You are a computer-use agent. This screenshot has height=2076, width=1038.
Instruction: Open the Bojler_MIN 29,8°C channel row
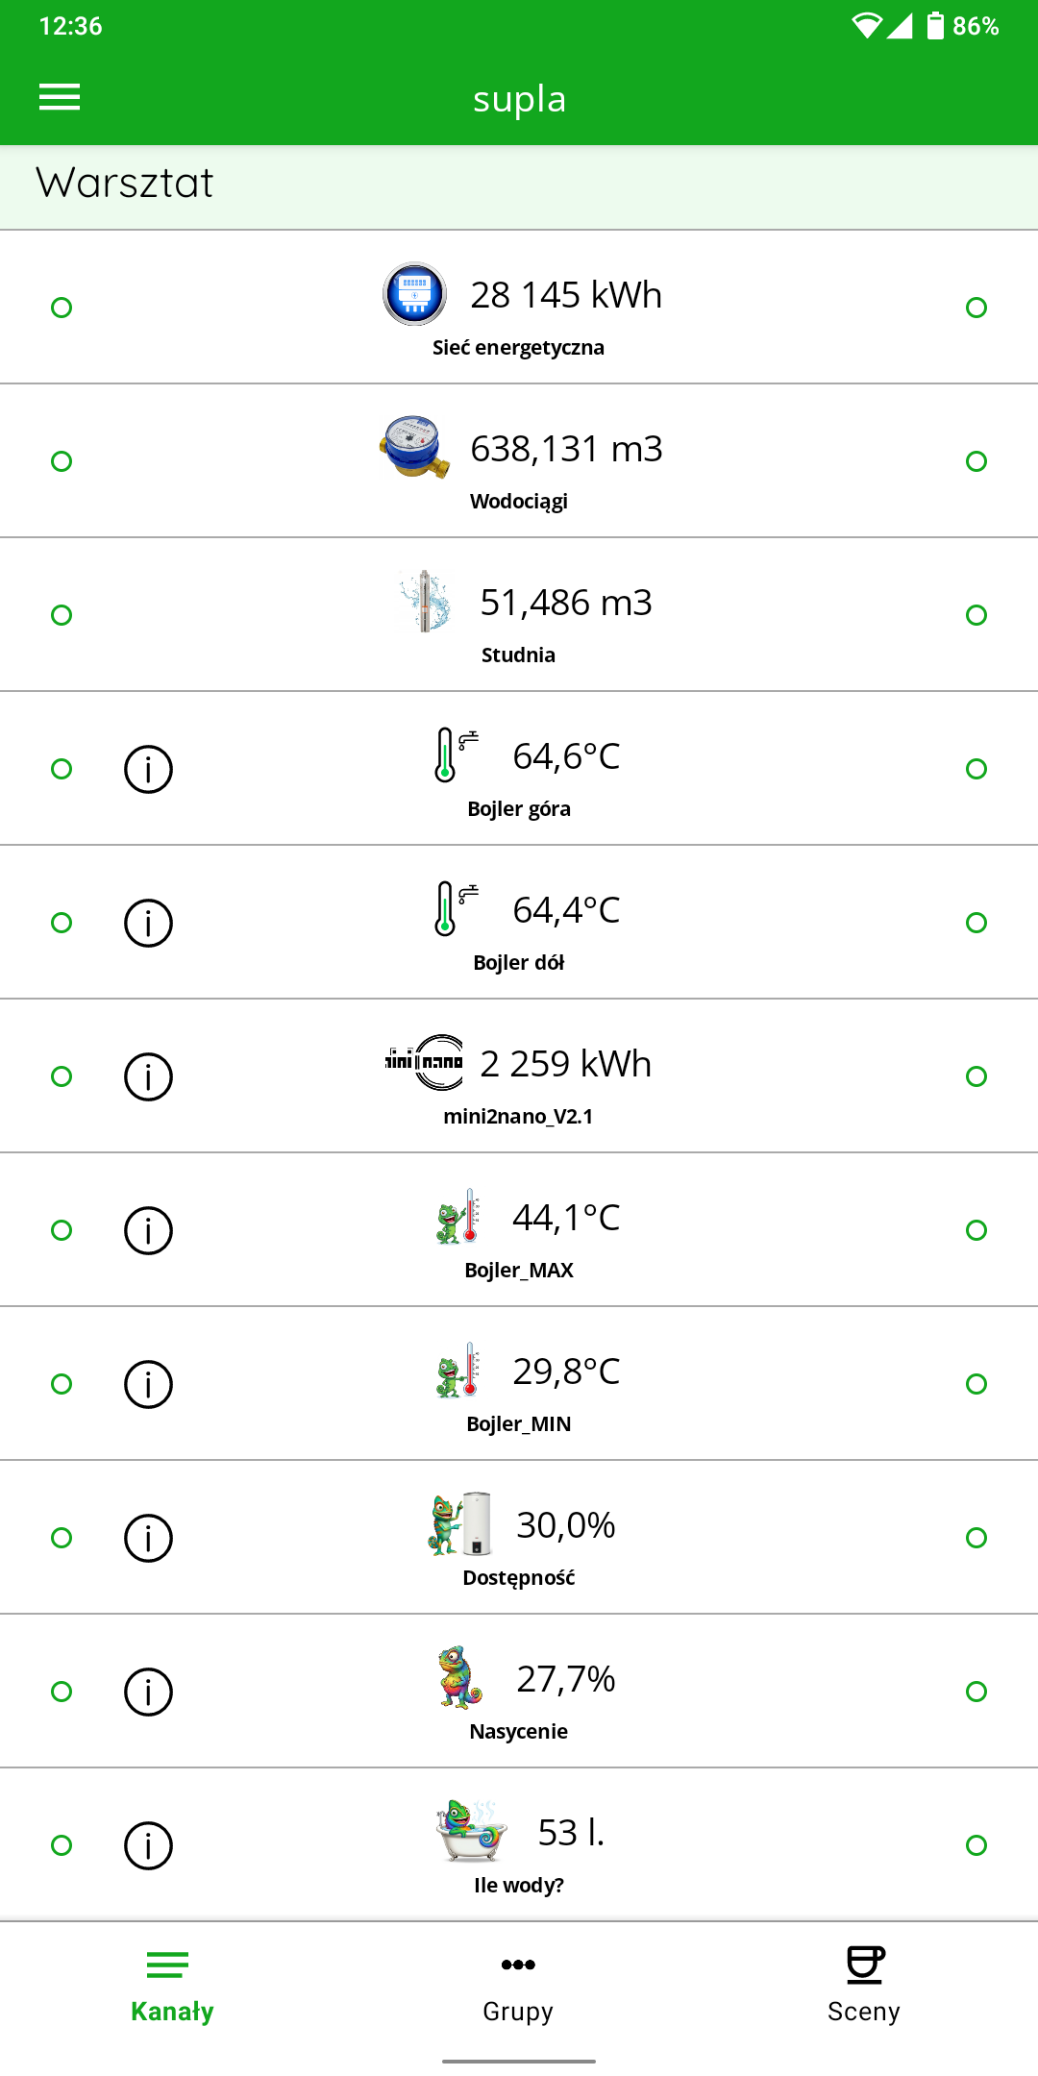[x=519, y=1384]
